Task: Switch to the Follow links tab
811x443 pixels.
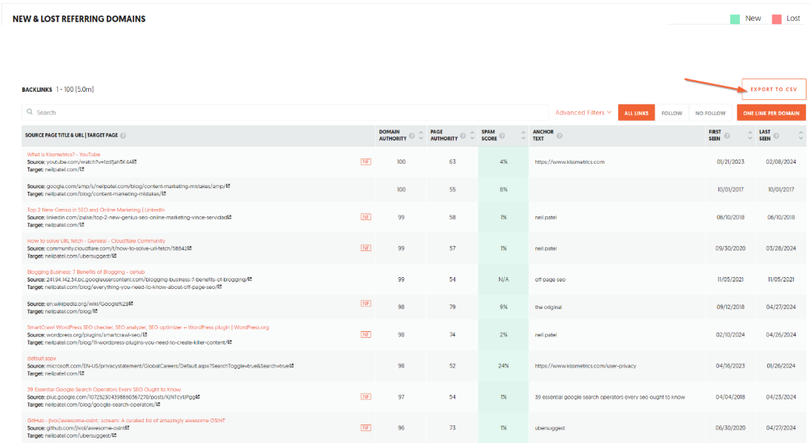Action: pyautogui.click(x=671, y=113)
